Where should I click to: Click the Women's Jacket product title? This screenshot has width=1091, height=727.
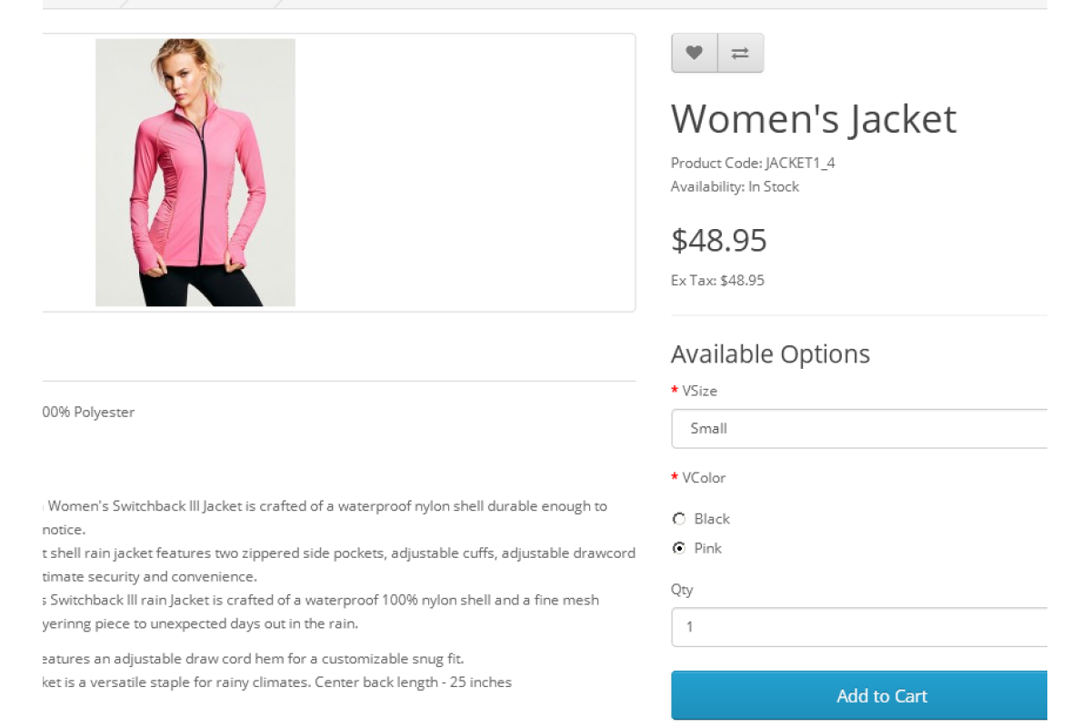pyautogui.click(x=814, y=119)
